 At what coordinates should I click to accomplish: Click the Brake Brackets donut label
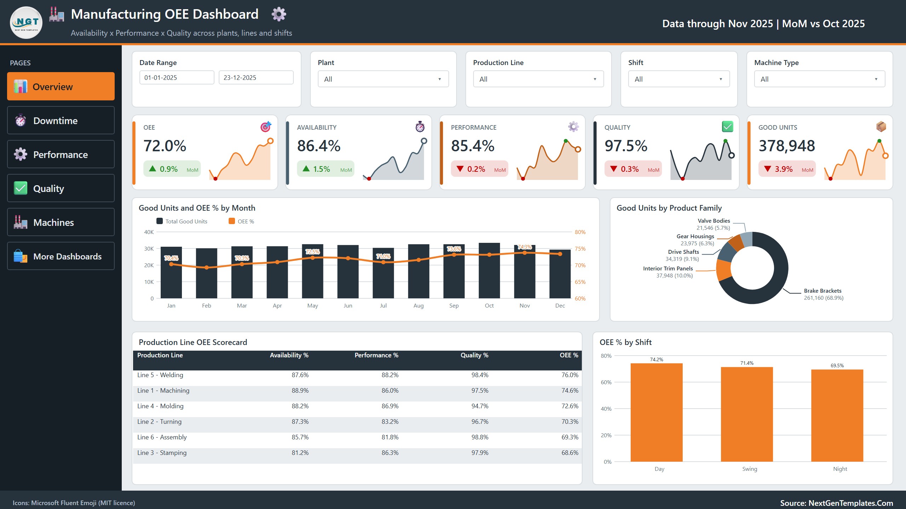823,294
